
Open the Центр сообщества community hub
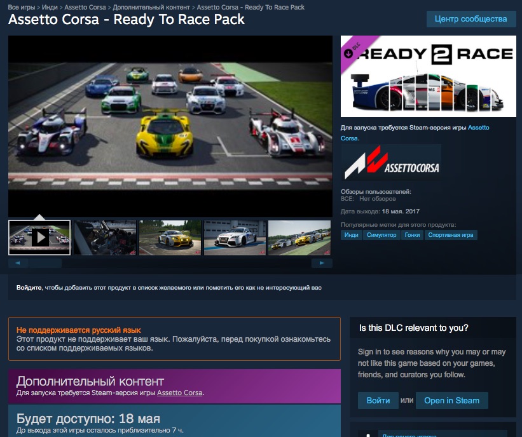click(470, 19)
